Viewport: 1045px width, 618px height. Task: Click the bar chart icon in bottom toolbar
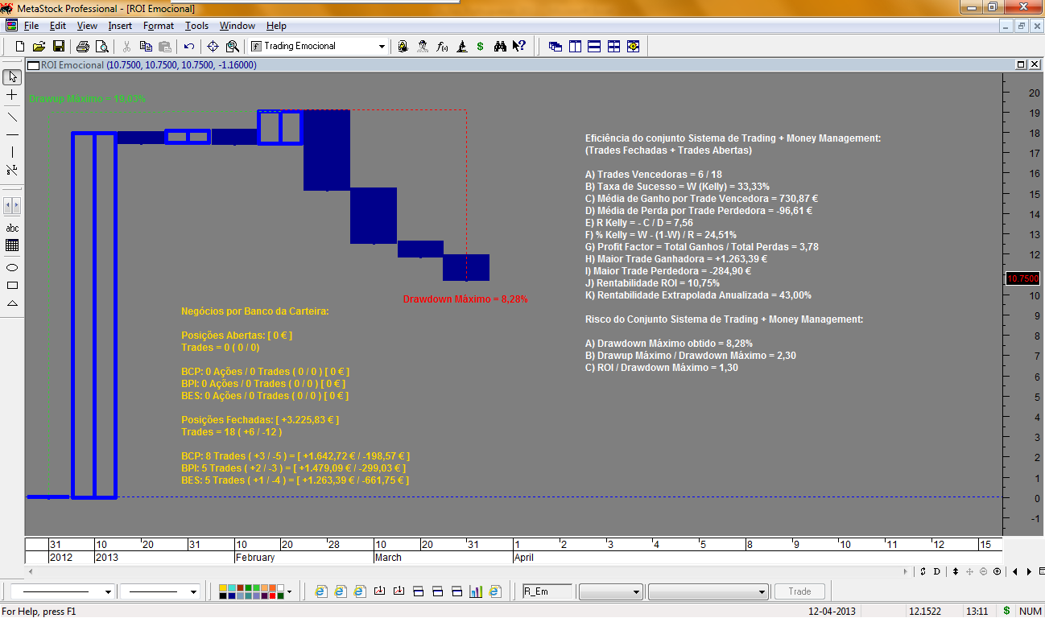click(476, 591)
